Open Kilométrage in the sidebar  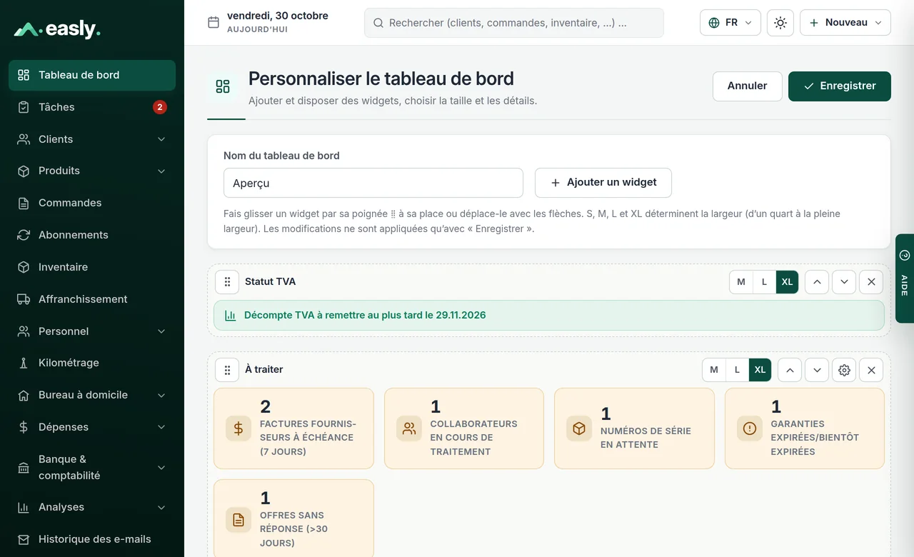coord(92,363)
